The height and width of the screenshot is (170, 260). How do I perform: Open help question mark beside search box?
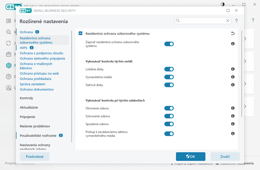pyautogui.click(x=236, y=21)
